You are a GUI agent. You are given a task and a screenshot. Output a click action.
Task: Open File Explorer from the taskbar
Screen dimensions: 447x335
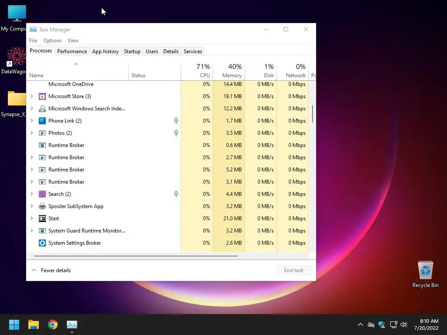pyautogui.click(x=33, y=325)
